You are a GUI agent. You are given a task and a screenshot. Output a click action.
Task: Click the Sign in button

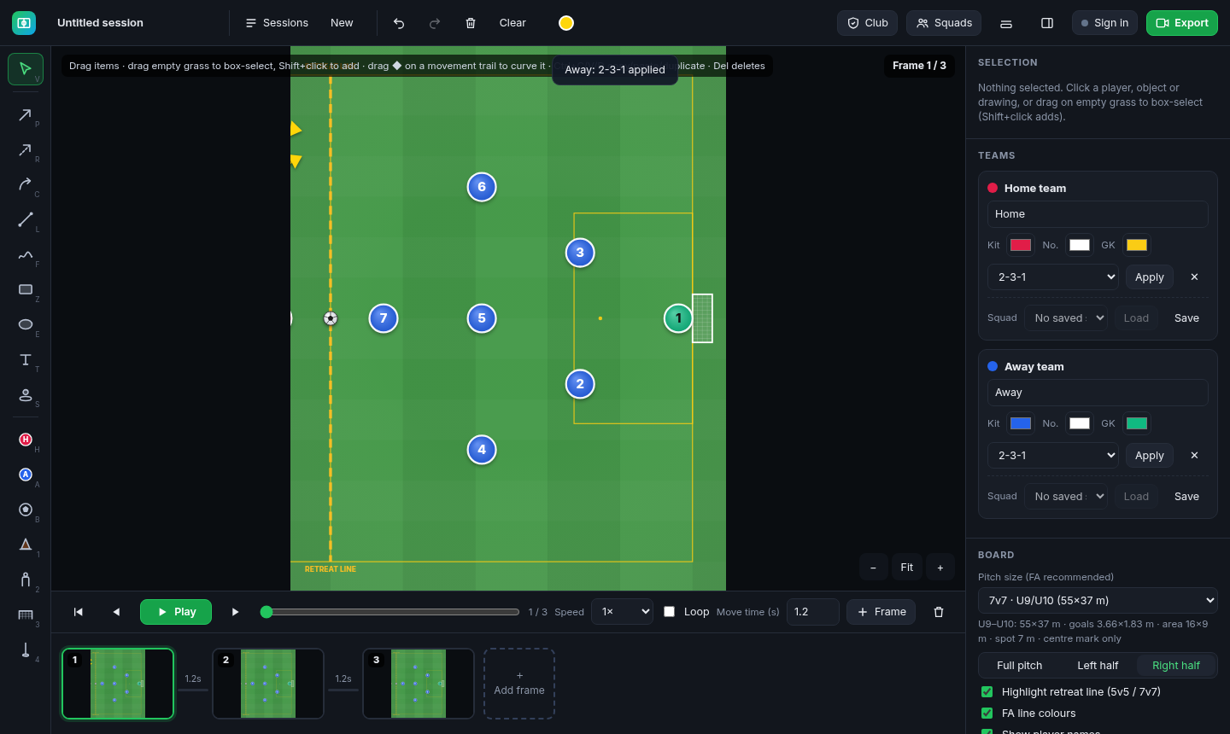1104,23
